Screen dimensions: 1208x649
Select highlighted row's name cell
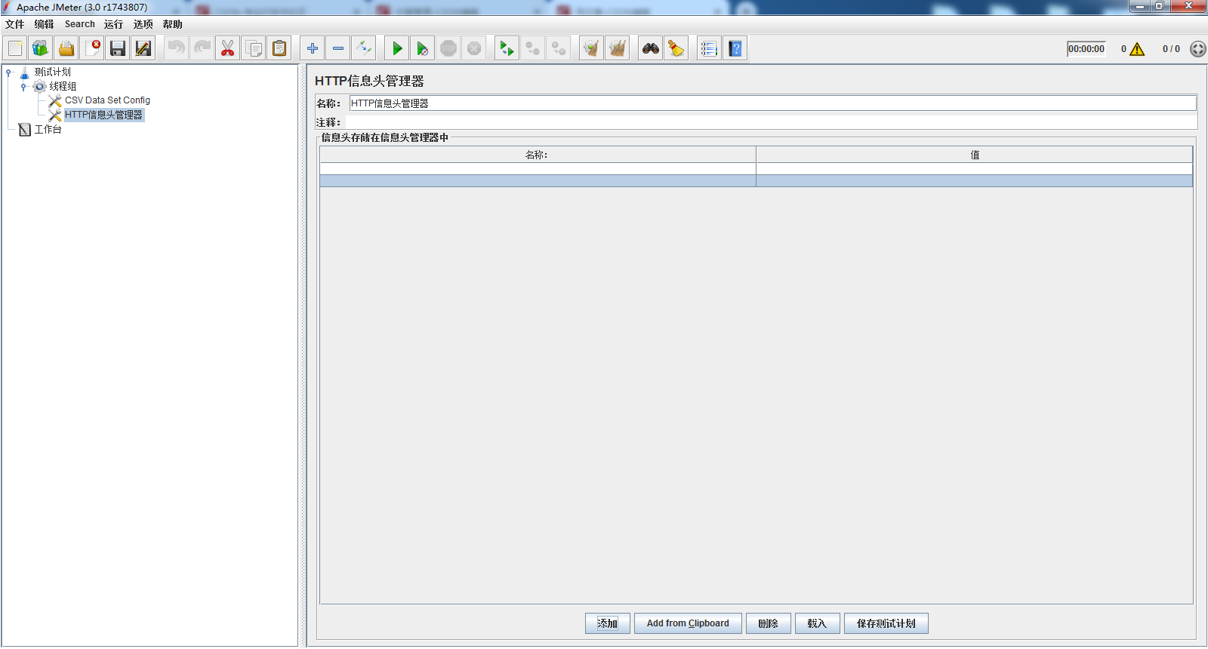pyautogui.click(x=538, y=181)
